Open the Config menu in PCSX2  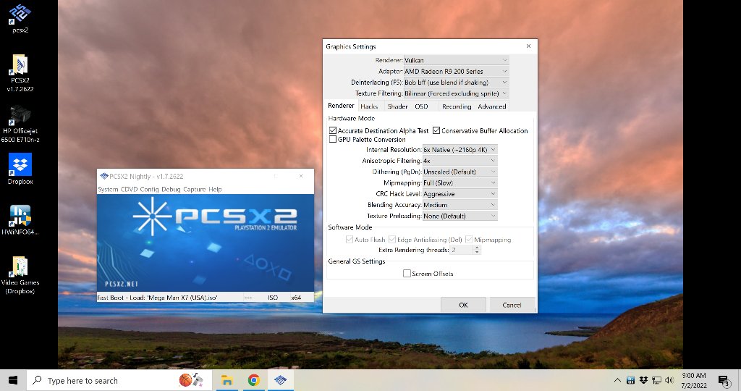point(149,189)
